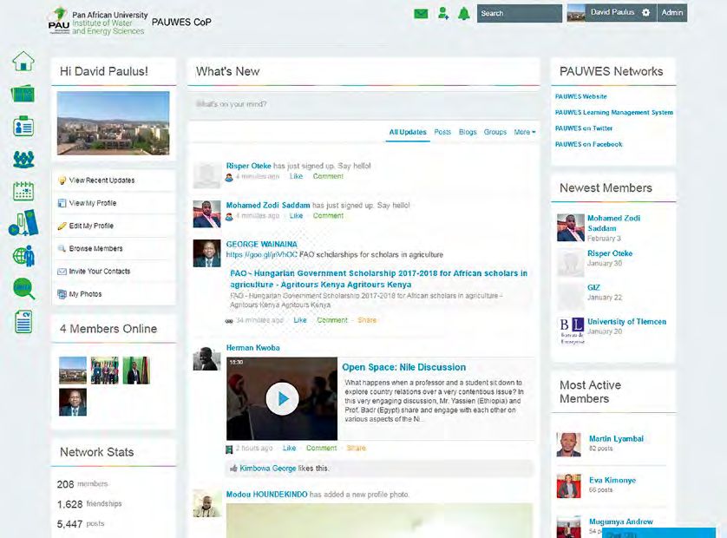
Task: Comment on Risper Oteke's sign-up post
Action: pos(328,176)
